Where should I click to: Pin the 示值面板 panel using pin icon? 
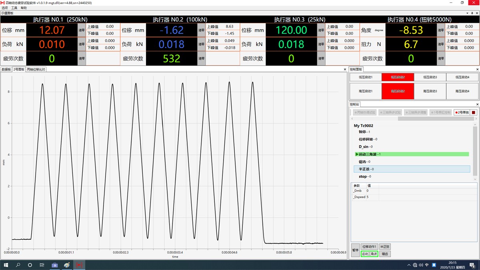(472, 13)
